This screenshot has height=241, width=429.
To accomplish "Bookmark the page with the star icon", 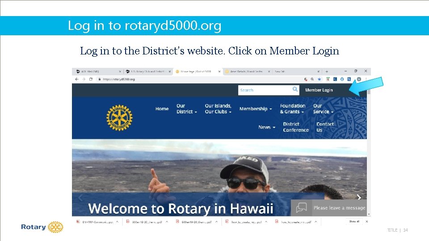I will 319,79.
